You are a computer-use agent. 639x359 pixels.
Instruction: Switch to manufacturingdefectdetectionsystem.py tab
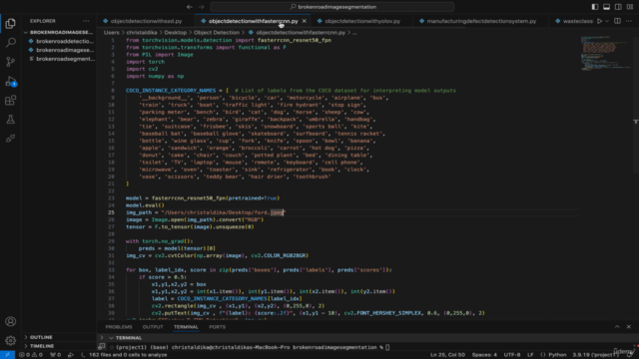click(481, 21)
